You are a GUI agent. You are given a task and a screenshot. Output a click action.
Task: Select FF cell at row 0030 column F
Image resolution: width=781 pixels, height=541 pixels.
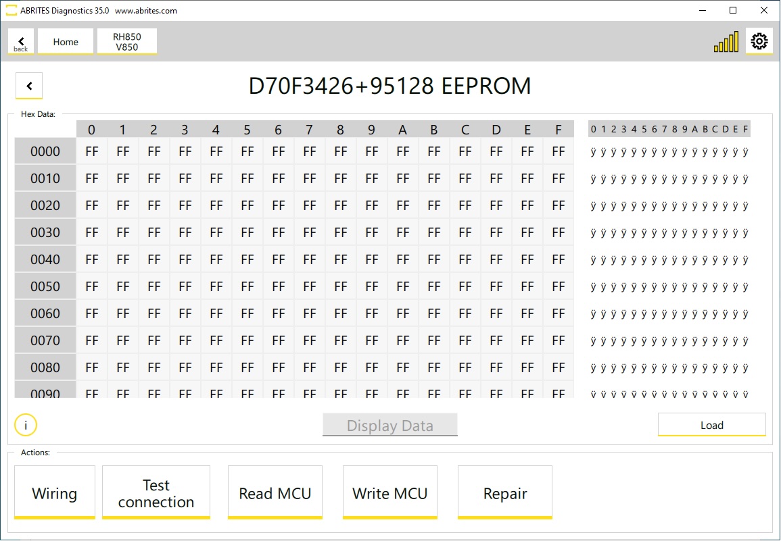click(x=559, y=232)
